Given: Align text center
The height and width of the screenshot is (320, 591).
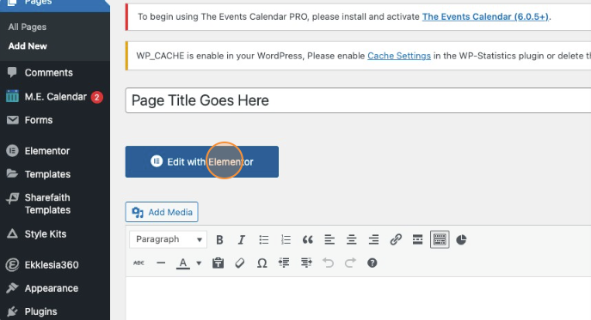Looking at the screenshot, I should (x=352, y=239).
